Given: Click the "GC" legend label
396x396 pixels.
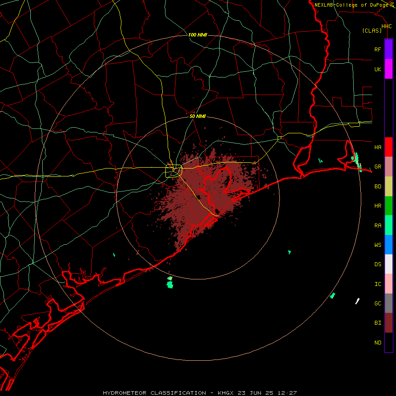Looking at the screenshot, I should click(x=378, y=304).
